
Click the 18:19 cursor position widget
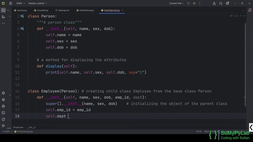(x=198, y=131)
